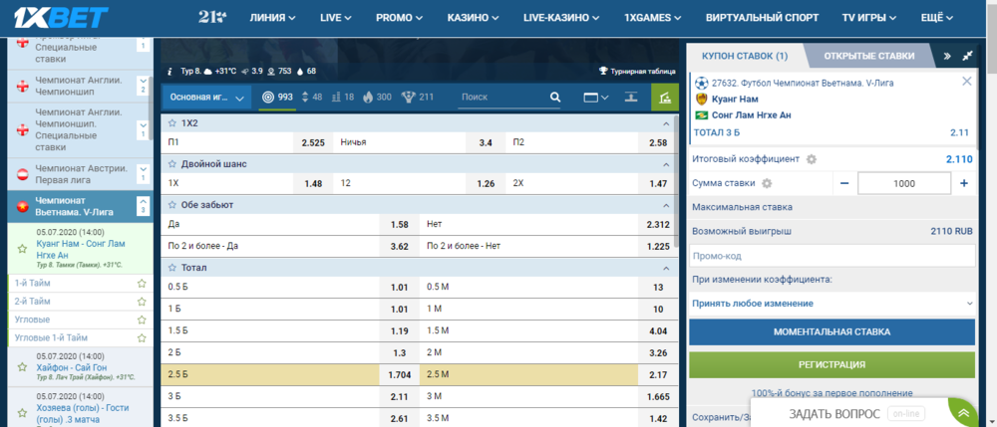
Task: Select the target icon showing 993 markets
Action: coord(267,98)
